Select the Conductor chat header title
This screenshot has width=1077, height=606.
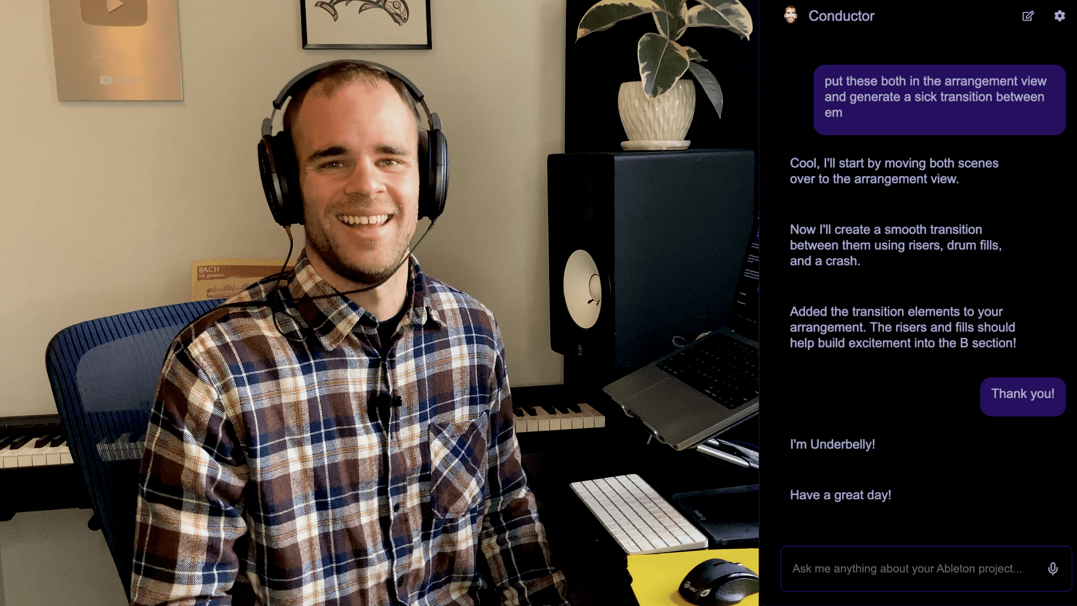click(843, 16)
